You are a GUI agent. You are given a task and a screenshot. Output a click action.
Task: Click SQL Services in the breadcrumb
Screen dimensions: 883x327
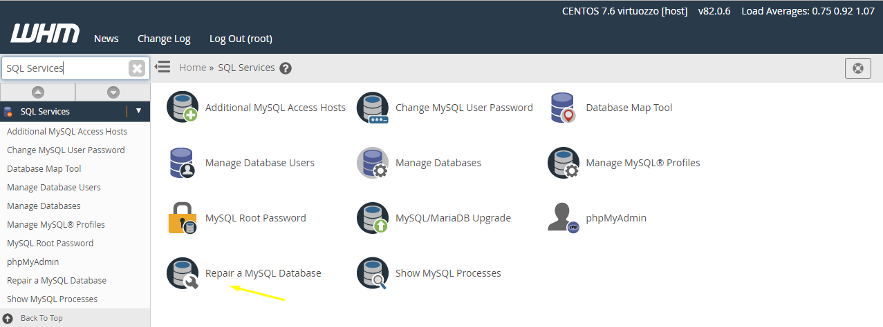point(246,68)
